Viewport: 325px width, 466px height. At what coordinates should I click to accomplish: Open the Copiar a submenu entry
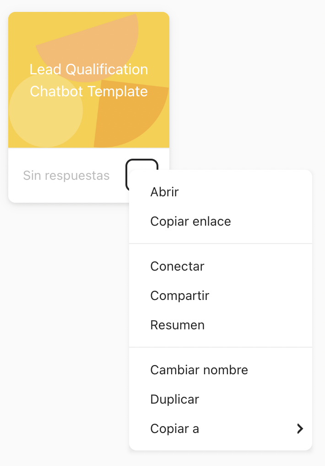click(x=221, y=429)
